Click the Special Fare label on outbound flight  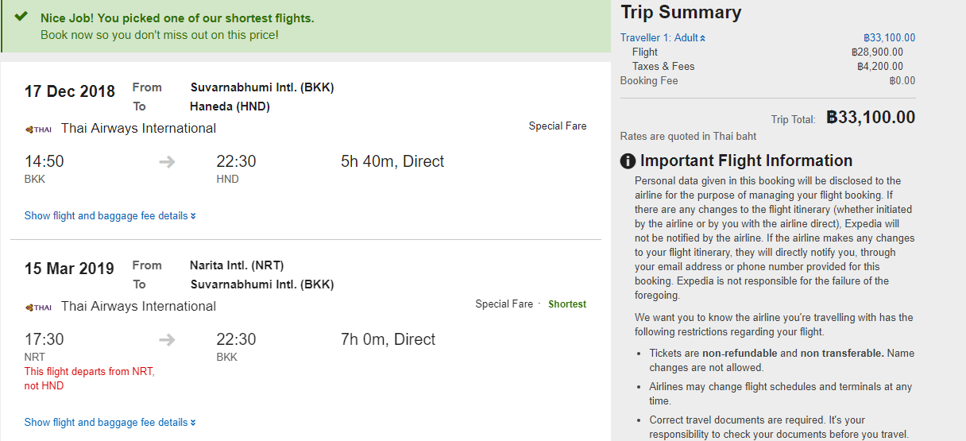[x=558, y=126]
